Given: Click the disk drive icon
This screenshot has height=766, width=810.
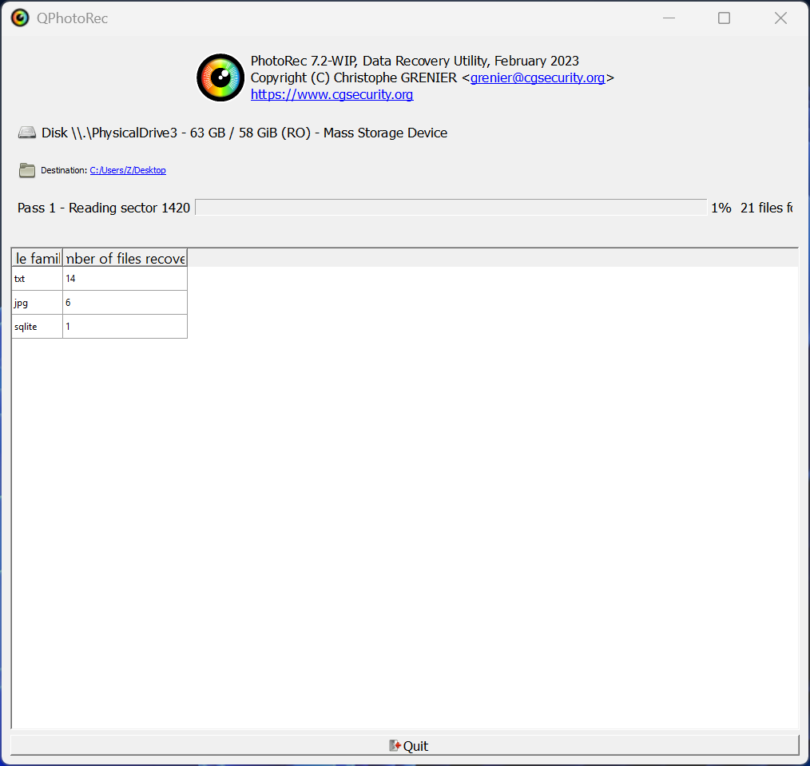Looking at the screenshot, I should coord(27,133).
